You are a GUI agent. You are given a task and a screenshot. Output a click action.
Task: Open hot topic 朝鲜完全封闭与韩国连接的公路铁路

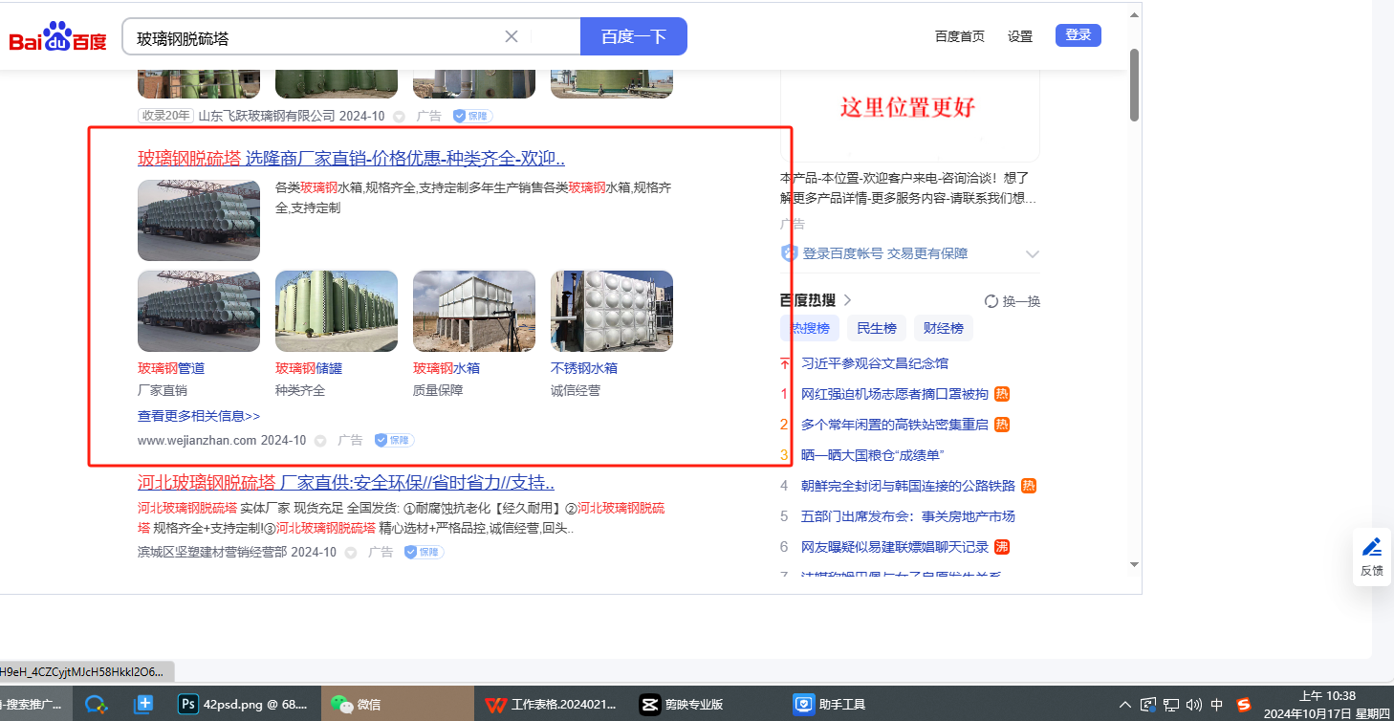point(908,486)
